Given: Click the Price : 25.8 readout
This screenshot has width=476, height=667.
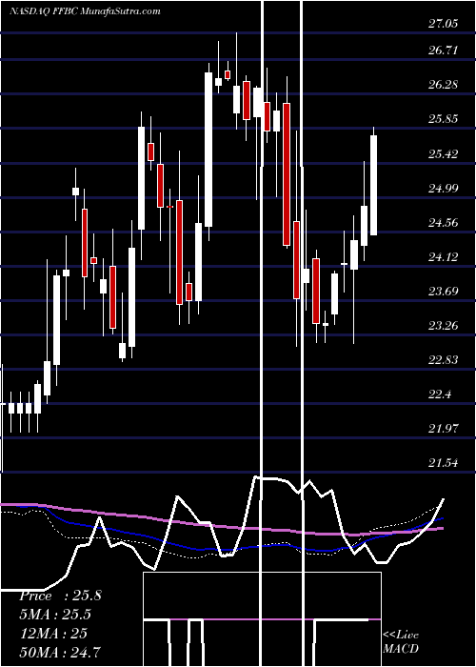Looking at the screenshot, I should click(x=60, y=596).
